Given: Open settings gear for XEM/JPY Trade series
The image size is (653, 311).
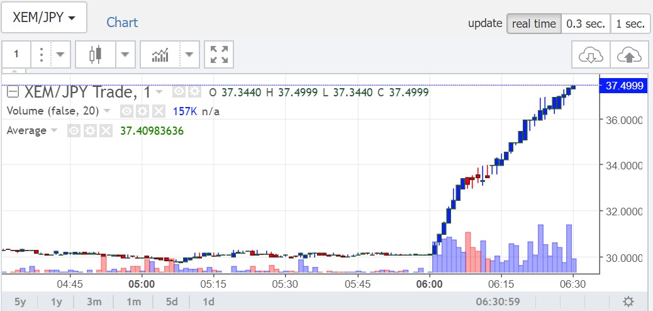Looking at the screenshot, I should (x=194, y=92).
